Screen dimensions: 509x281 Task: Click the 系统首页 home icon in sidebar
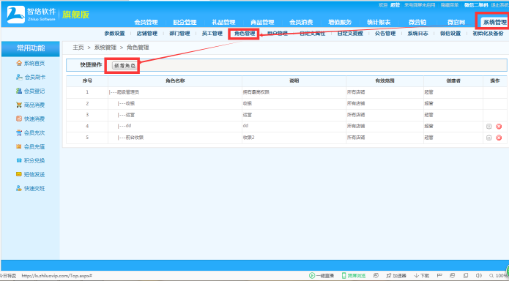(x=19, y=63)
